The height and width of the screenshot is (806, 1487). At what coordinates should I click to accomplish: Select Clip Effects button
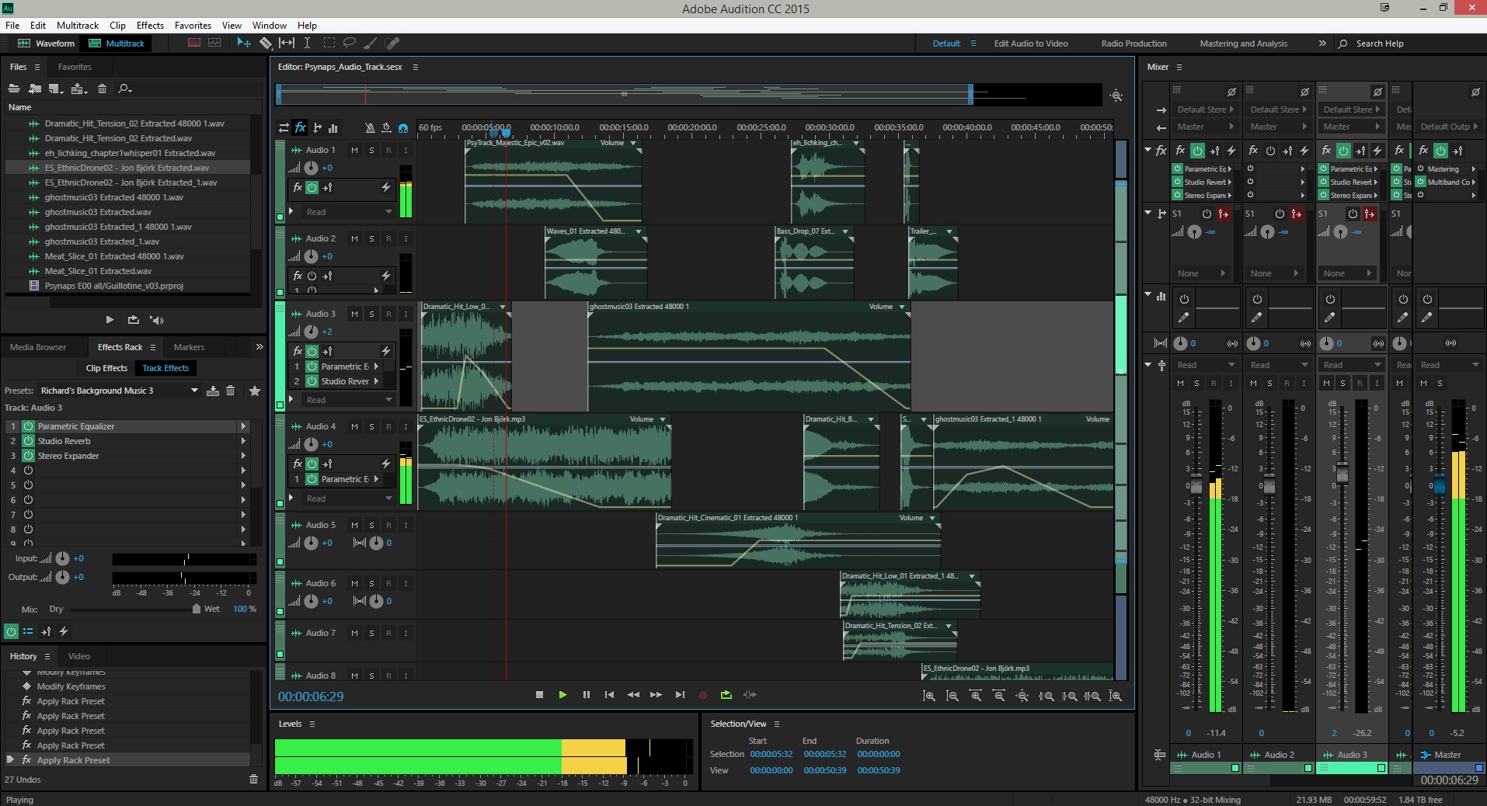[x=106, y=368]
